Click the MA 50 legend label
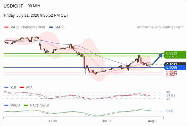Viewport: 187px width, 126px height. (60, 27)
